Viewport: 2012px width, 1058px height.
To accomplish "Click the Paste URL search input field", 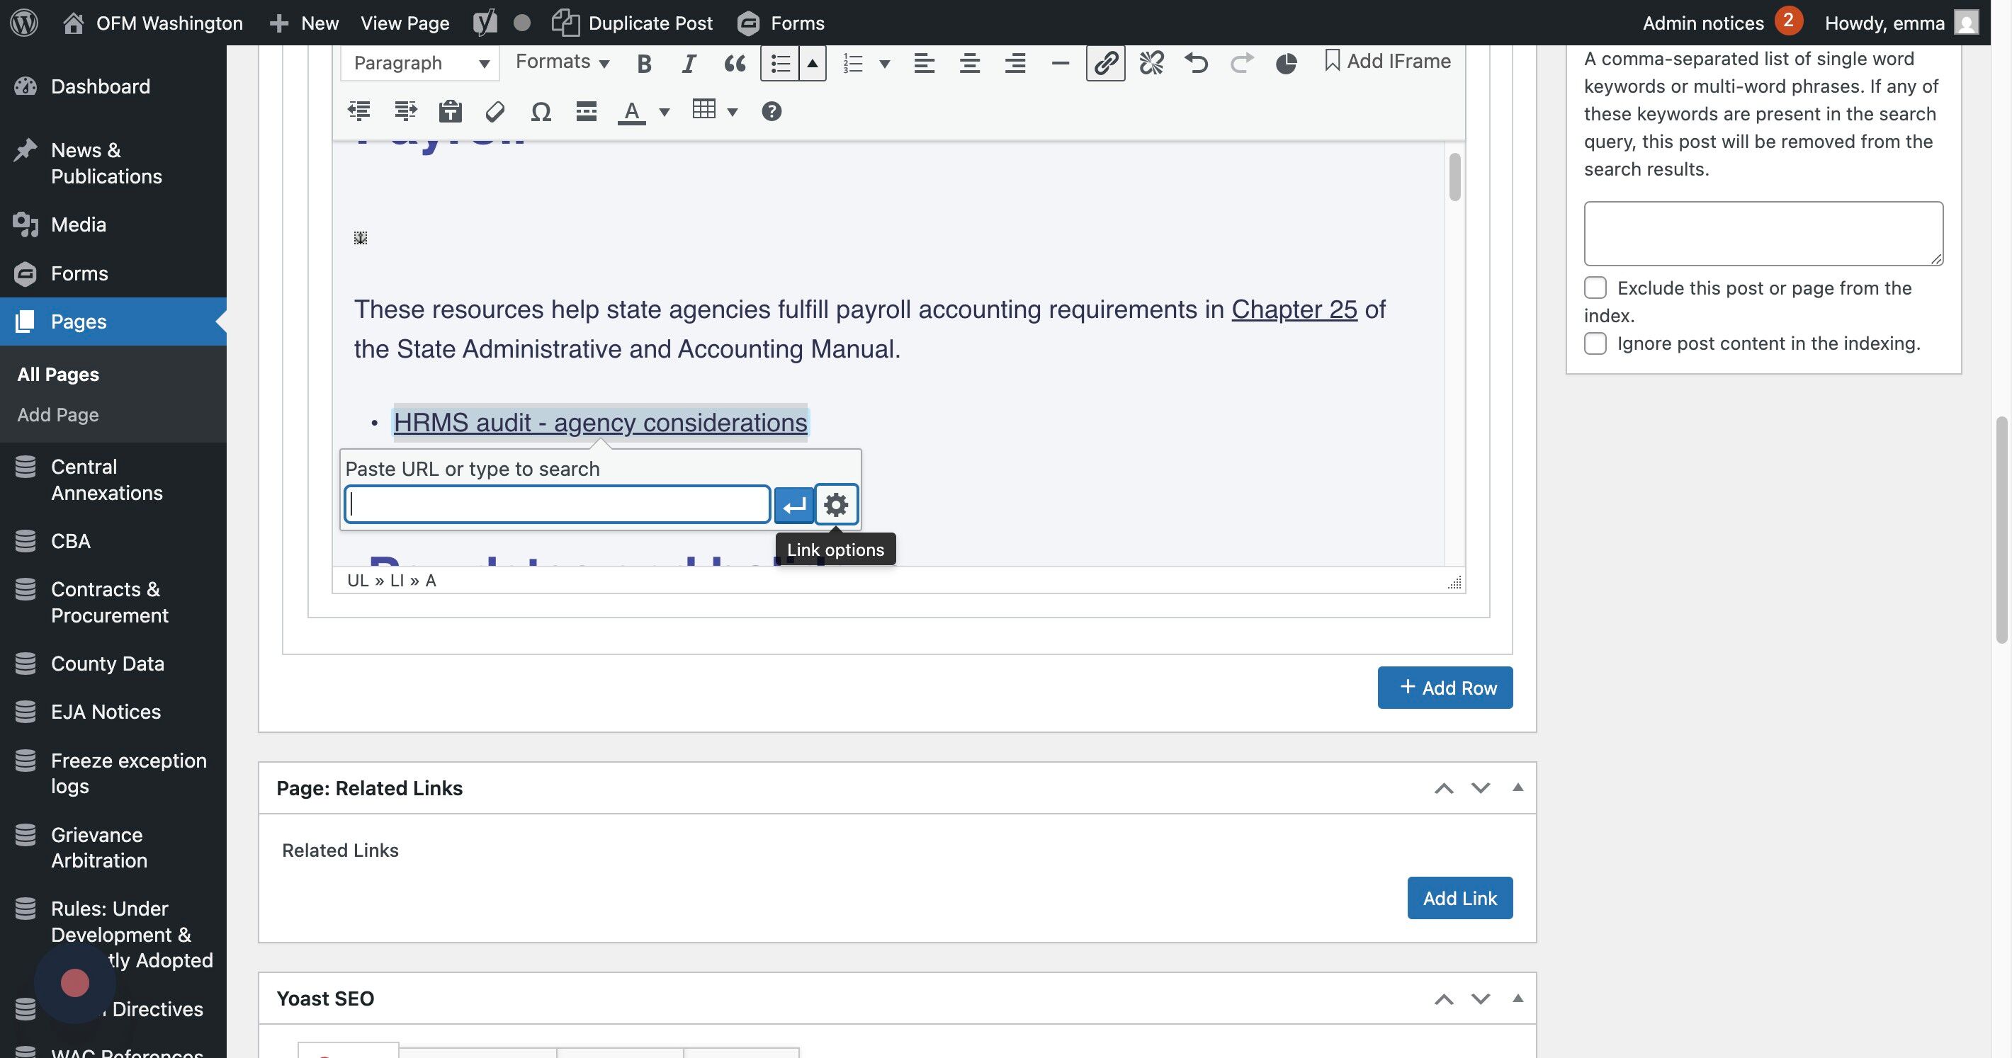I will [557, 504].
